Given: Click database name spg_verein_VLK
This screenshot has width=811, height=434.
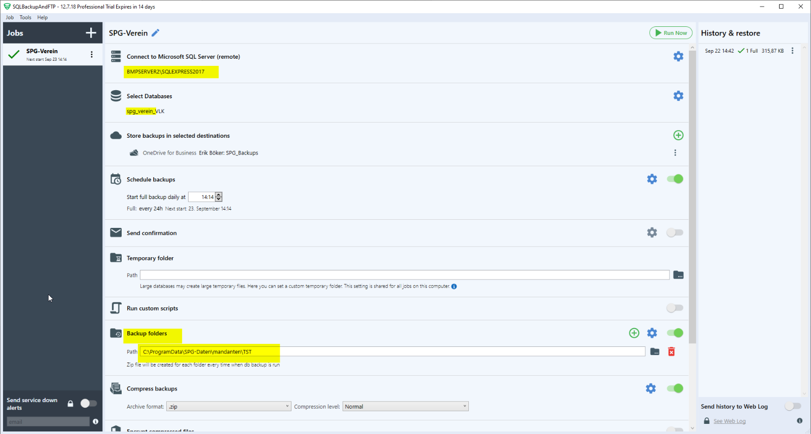Looking at the screenshot, I should 145,111.
